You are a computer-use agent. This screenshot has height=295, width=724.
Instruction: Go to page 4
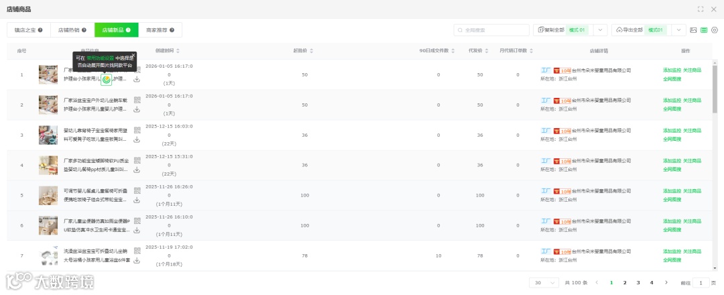click(x=652, y=282)
